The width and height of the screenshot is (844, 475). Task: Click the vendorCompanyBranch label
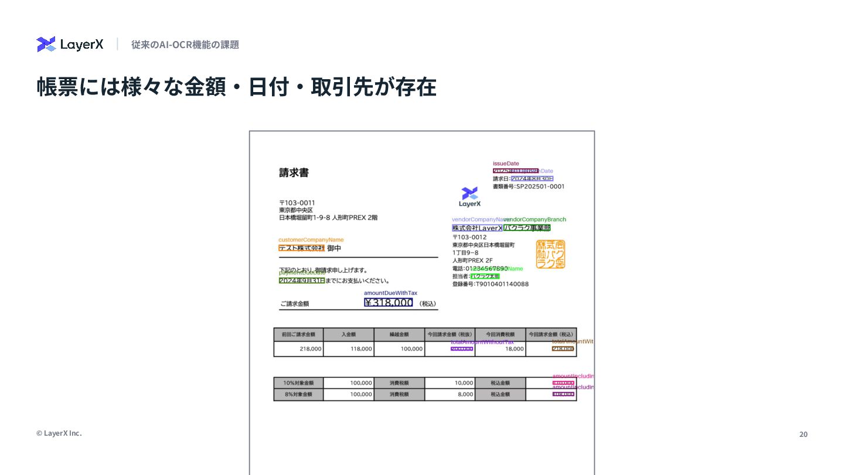click(535, 219)
